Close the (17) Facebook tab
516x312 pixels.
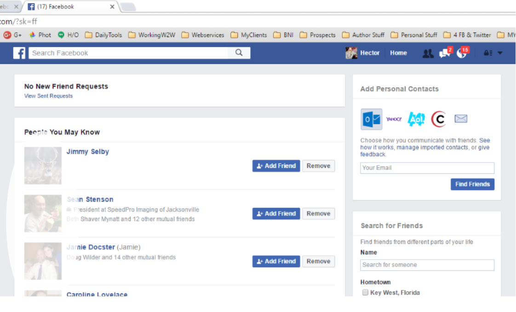[112, 6]
